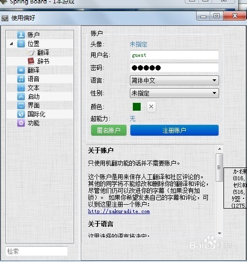This screenshot has width=247, height=262.
Task: Click the 用户名 field containing guest
Action: coord(174,55)
